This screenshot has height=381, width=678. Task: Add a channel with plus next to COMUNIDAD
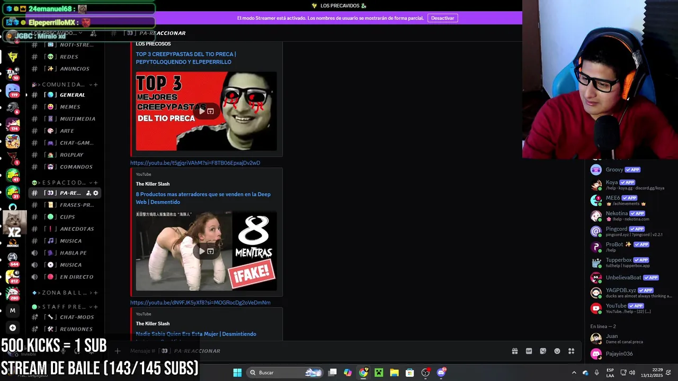[95, 85]
